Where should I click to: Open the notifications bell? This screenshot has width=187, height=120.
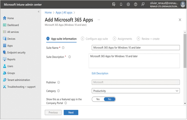(x=121, y=5)
